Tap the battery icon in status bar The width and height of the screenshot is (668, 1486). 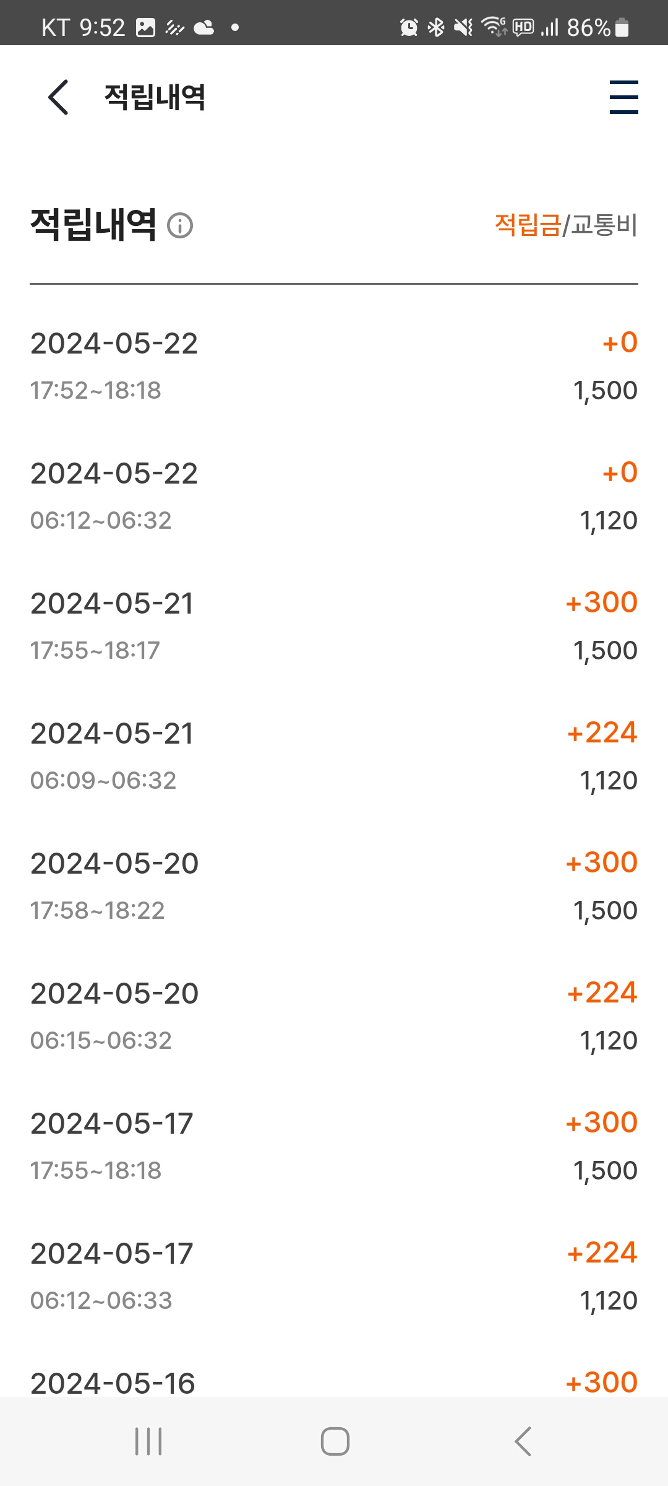tap(622, 27)
